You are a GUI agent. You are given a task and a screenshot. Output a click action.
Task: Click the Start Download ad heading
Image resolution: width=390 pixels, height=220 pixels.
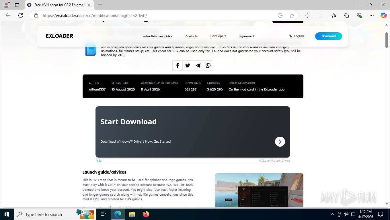[128, 122]
